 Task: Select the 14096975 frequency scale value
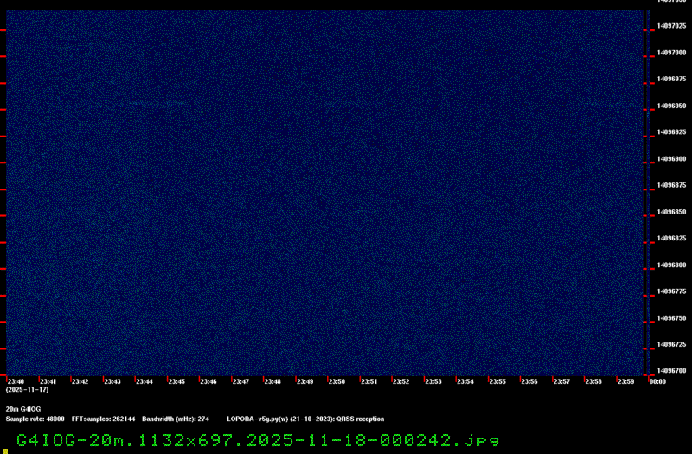click(672, 79)
